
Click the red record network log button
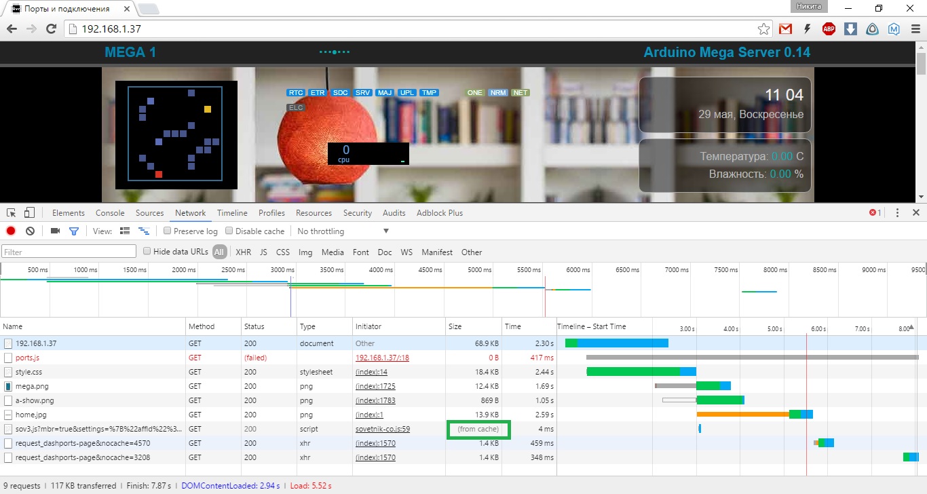click(x=11, y=231)
